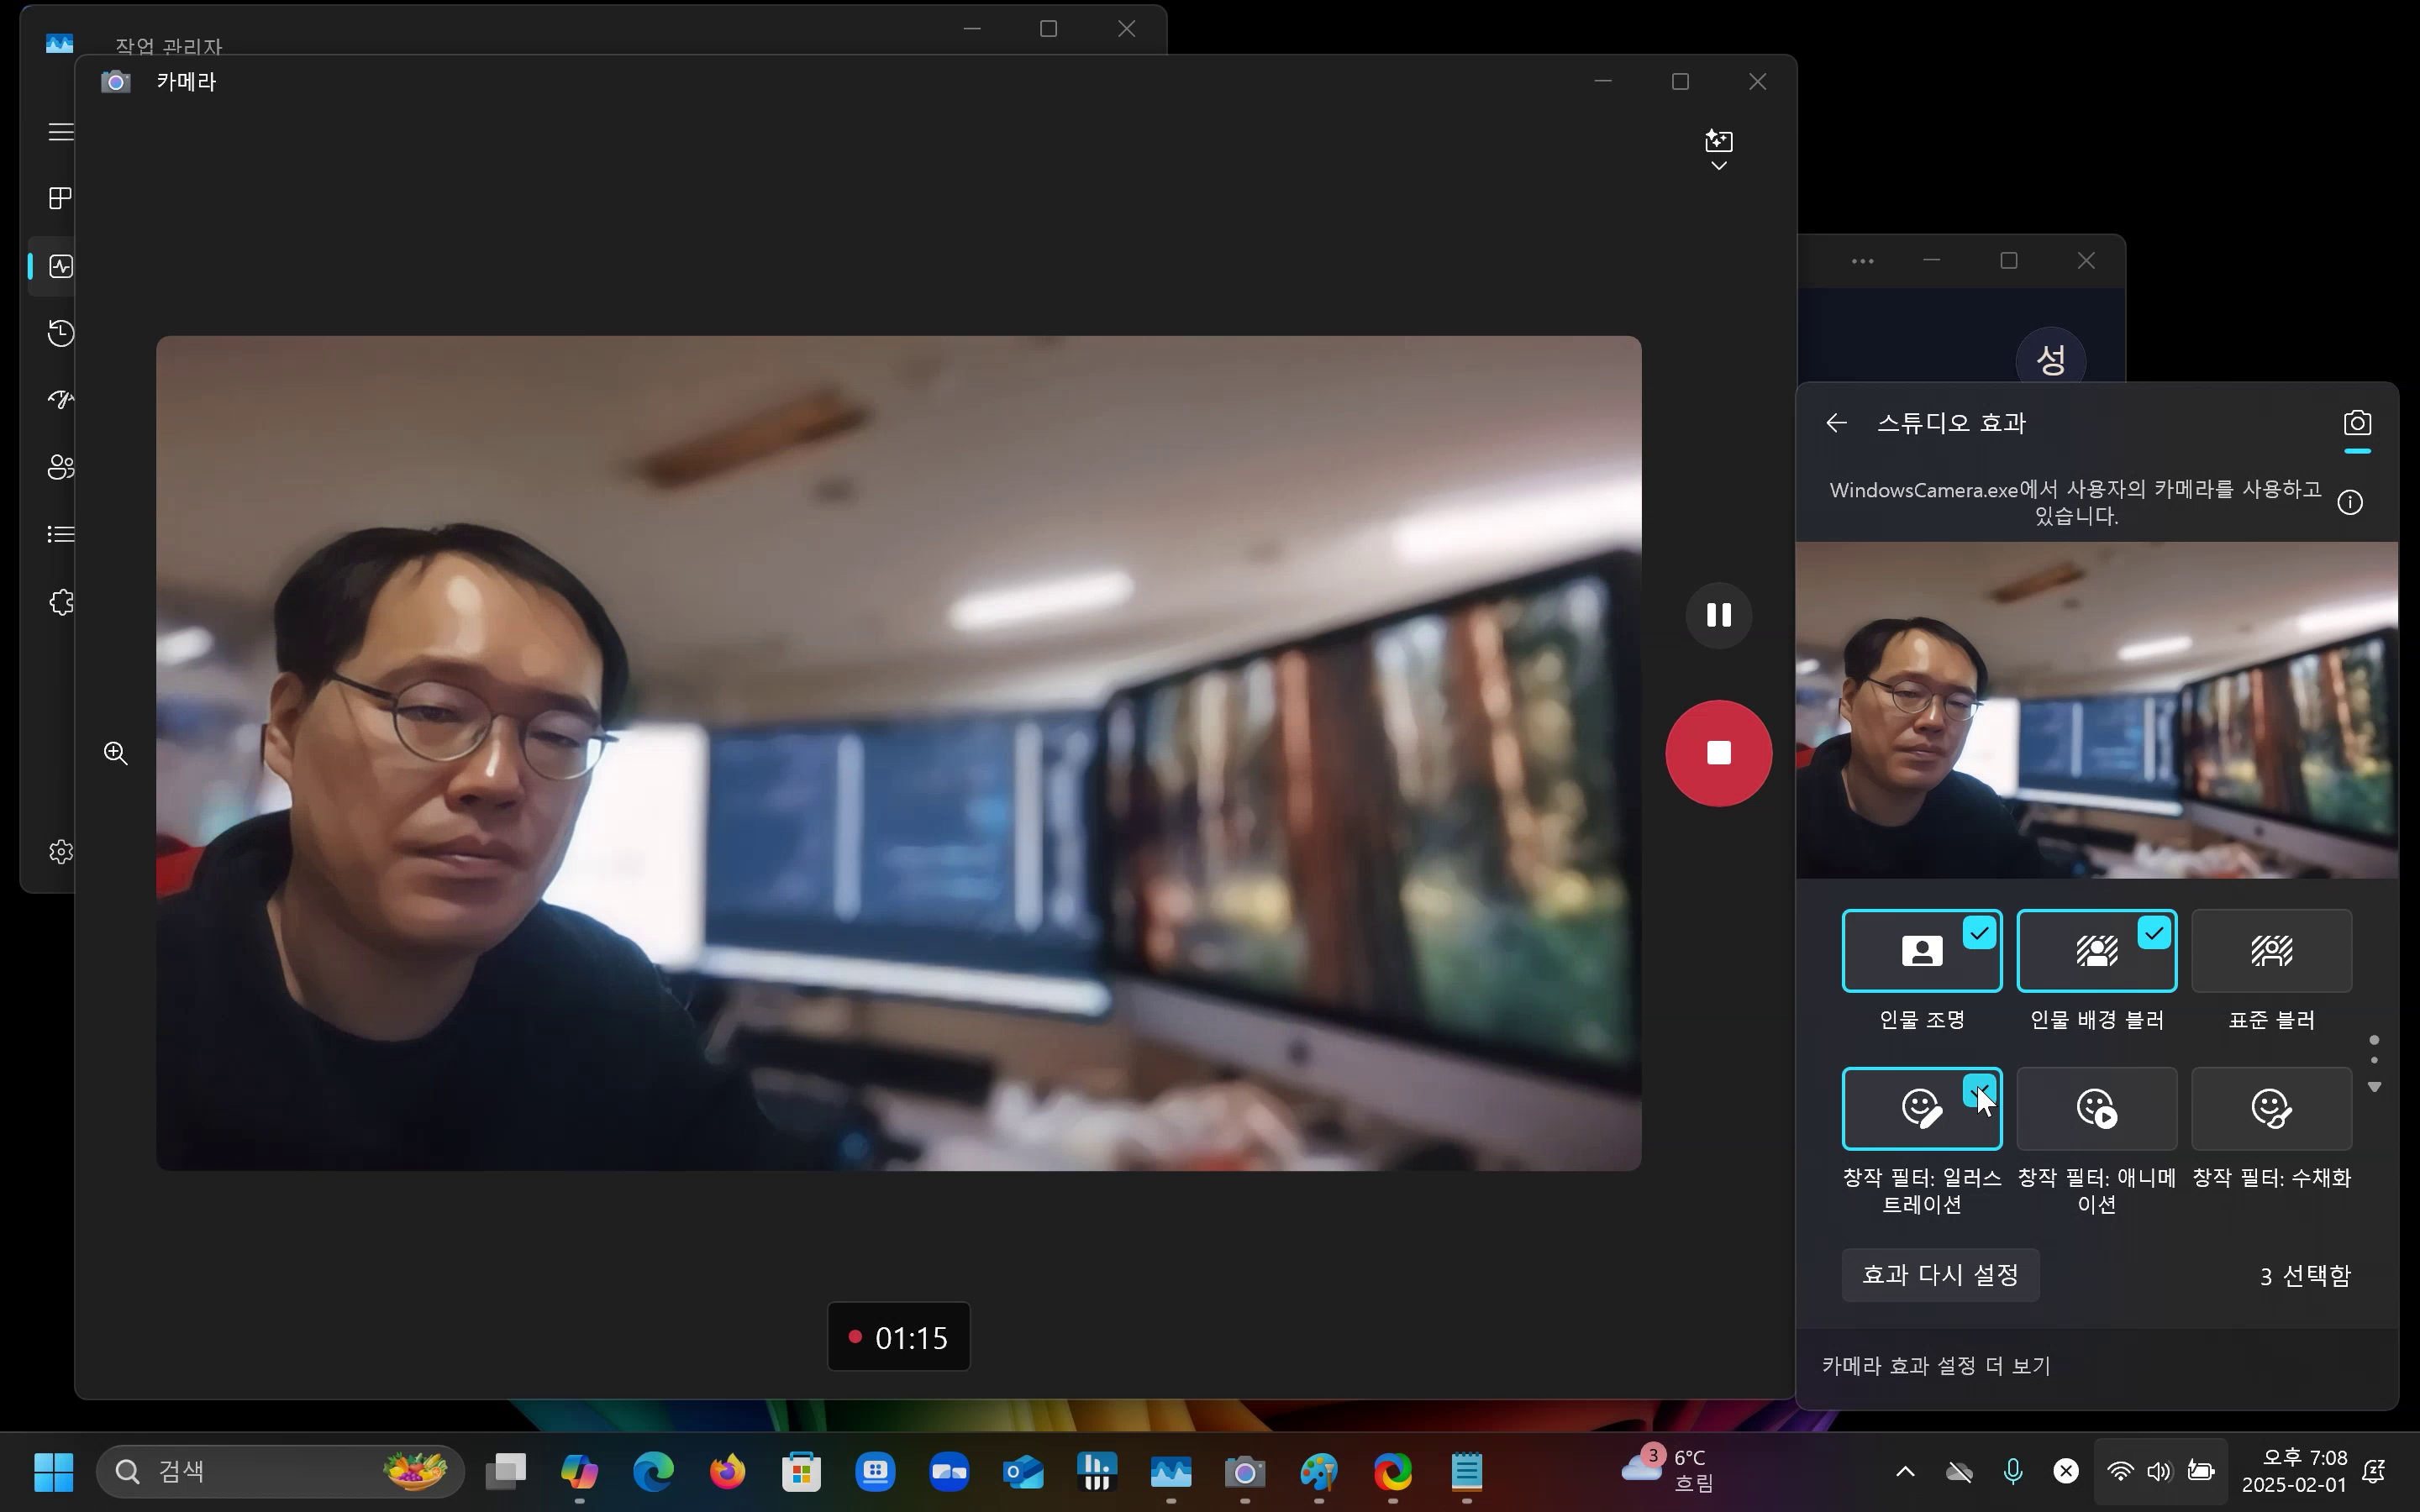Open 카메라 효과 설정 더 보기 link

(1936, 1366)
